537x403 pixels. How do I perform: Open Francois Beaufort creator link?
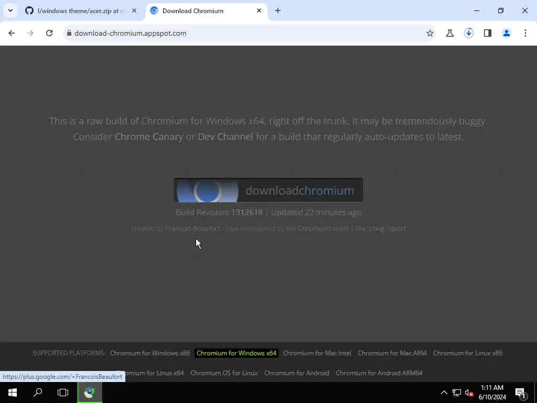(193, 229)
